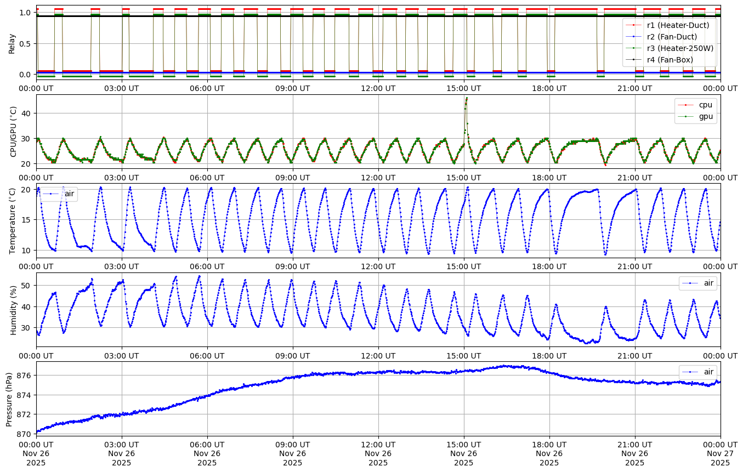Click the Temperature (°C) y-axis label

coord(14,220)
